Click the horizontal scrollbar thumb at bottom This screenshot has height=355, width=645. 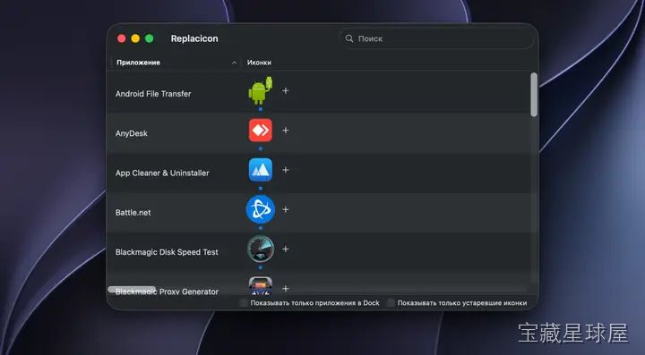(x=132, y=290)
